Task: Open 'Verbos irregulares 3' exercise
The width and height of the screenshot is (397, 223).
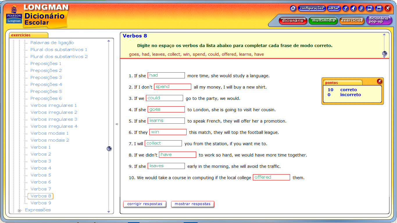Action: 54,119
